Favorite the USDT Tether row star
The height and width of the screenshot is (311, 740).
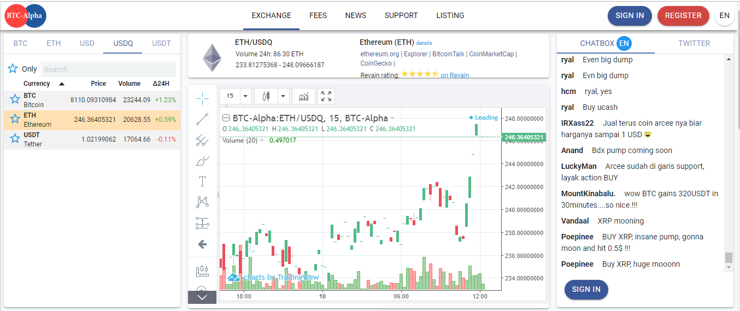coord(15,139)
